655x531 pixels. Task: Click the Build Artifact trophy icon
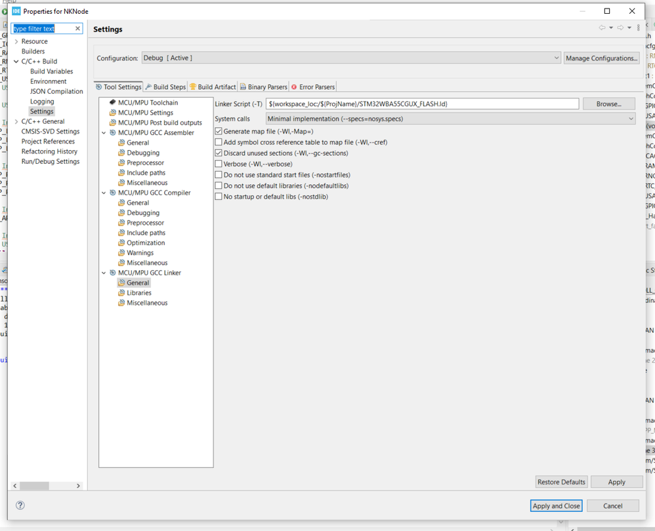click(192, 87)
